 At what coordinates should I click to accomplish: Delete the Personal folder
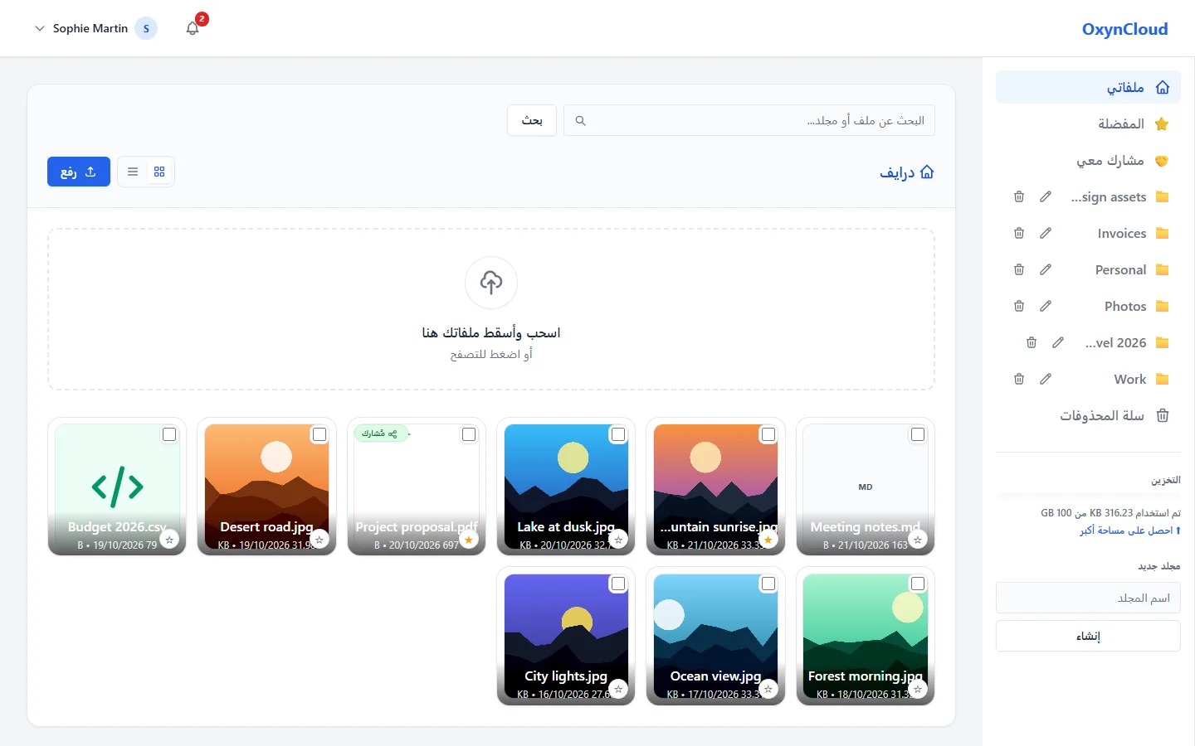pos(1019,269)
